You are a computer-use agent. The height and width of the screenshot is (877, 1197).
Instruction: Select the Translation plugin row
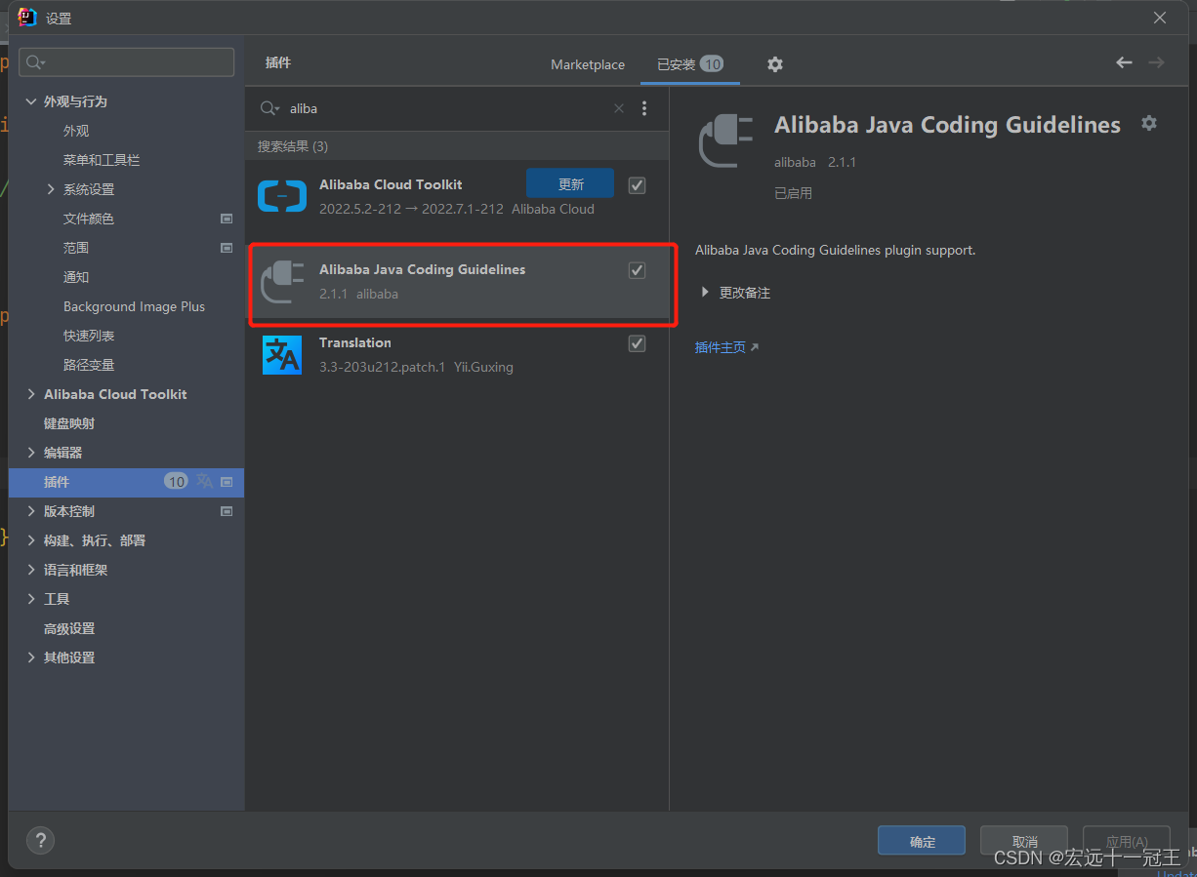pos(457,355)
